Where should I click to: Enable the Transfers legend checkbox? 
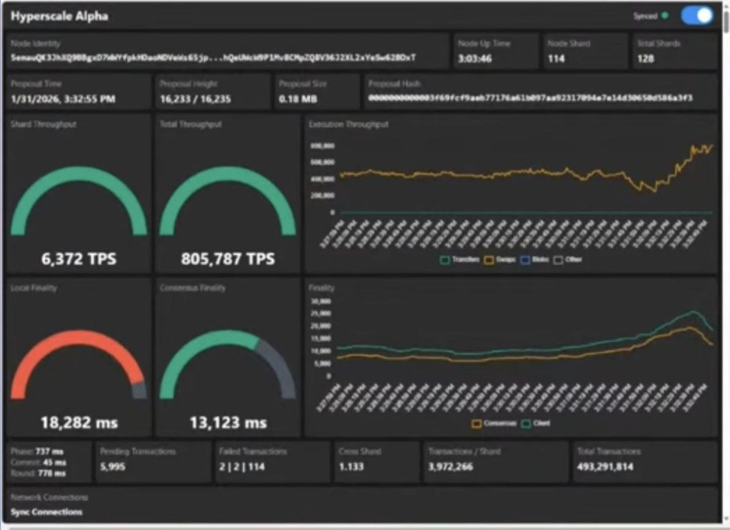[446, 260]
